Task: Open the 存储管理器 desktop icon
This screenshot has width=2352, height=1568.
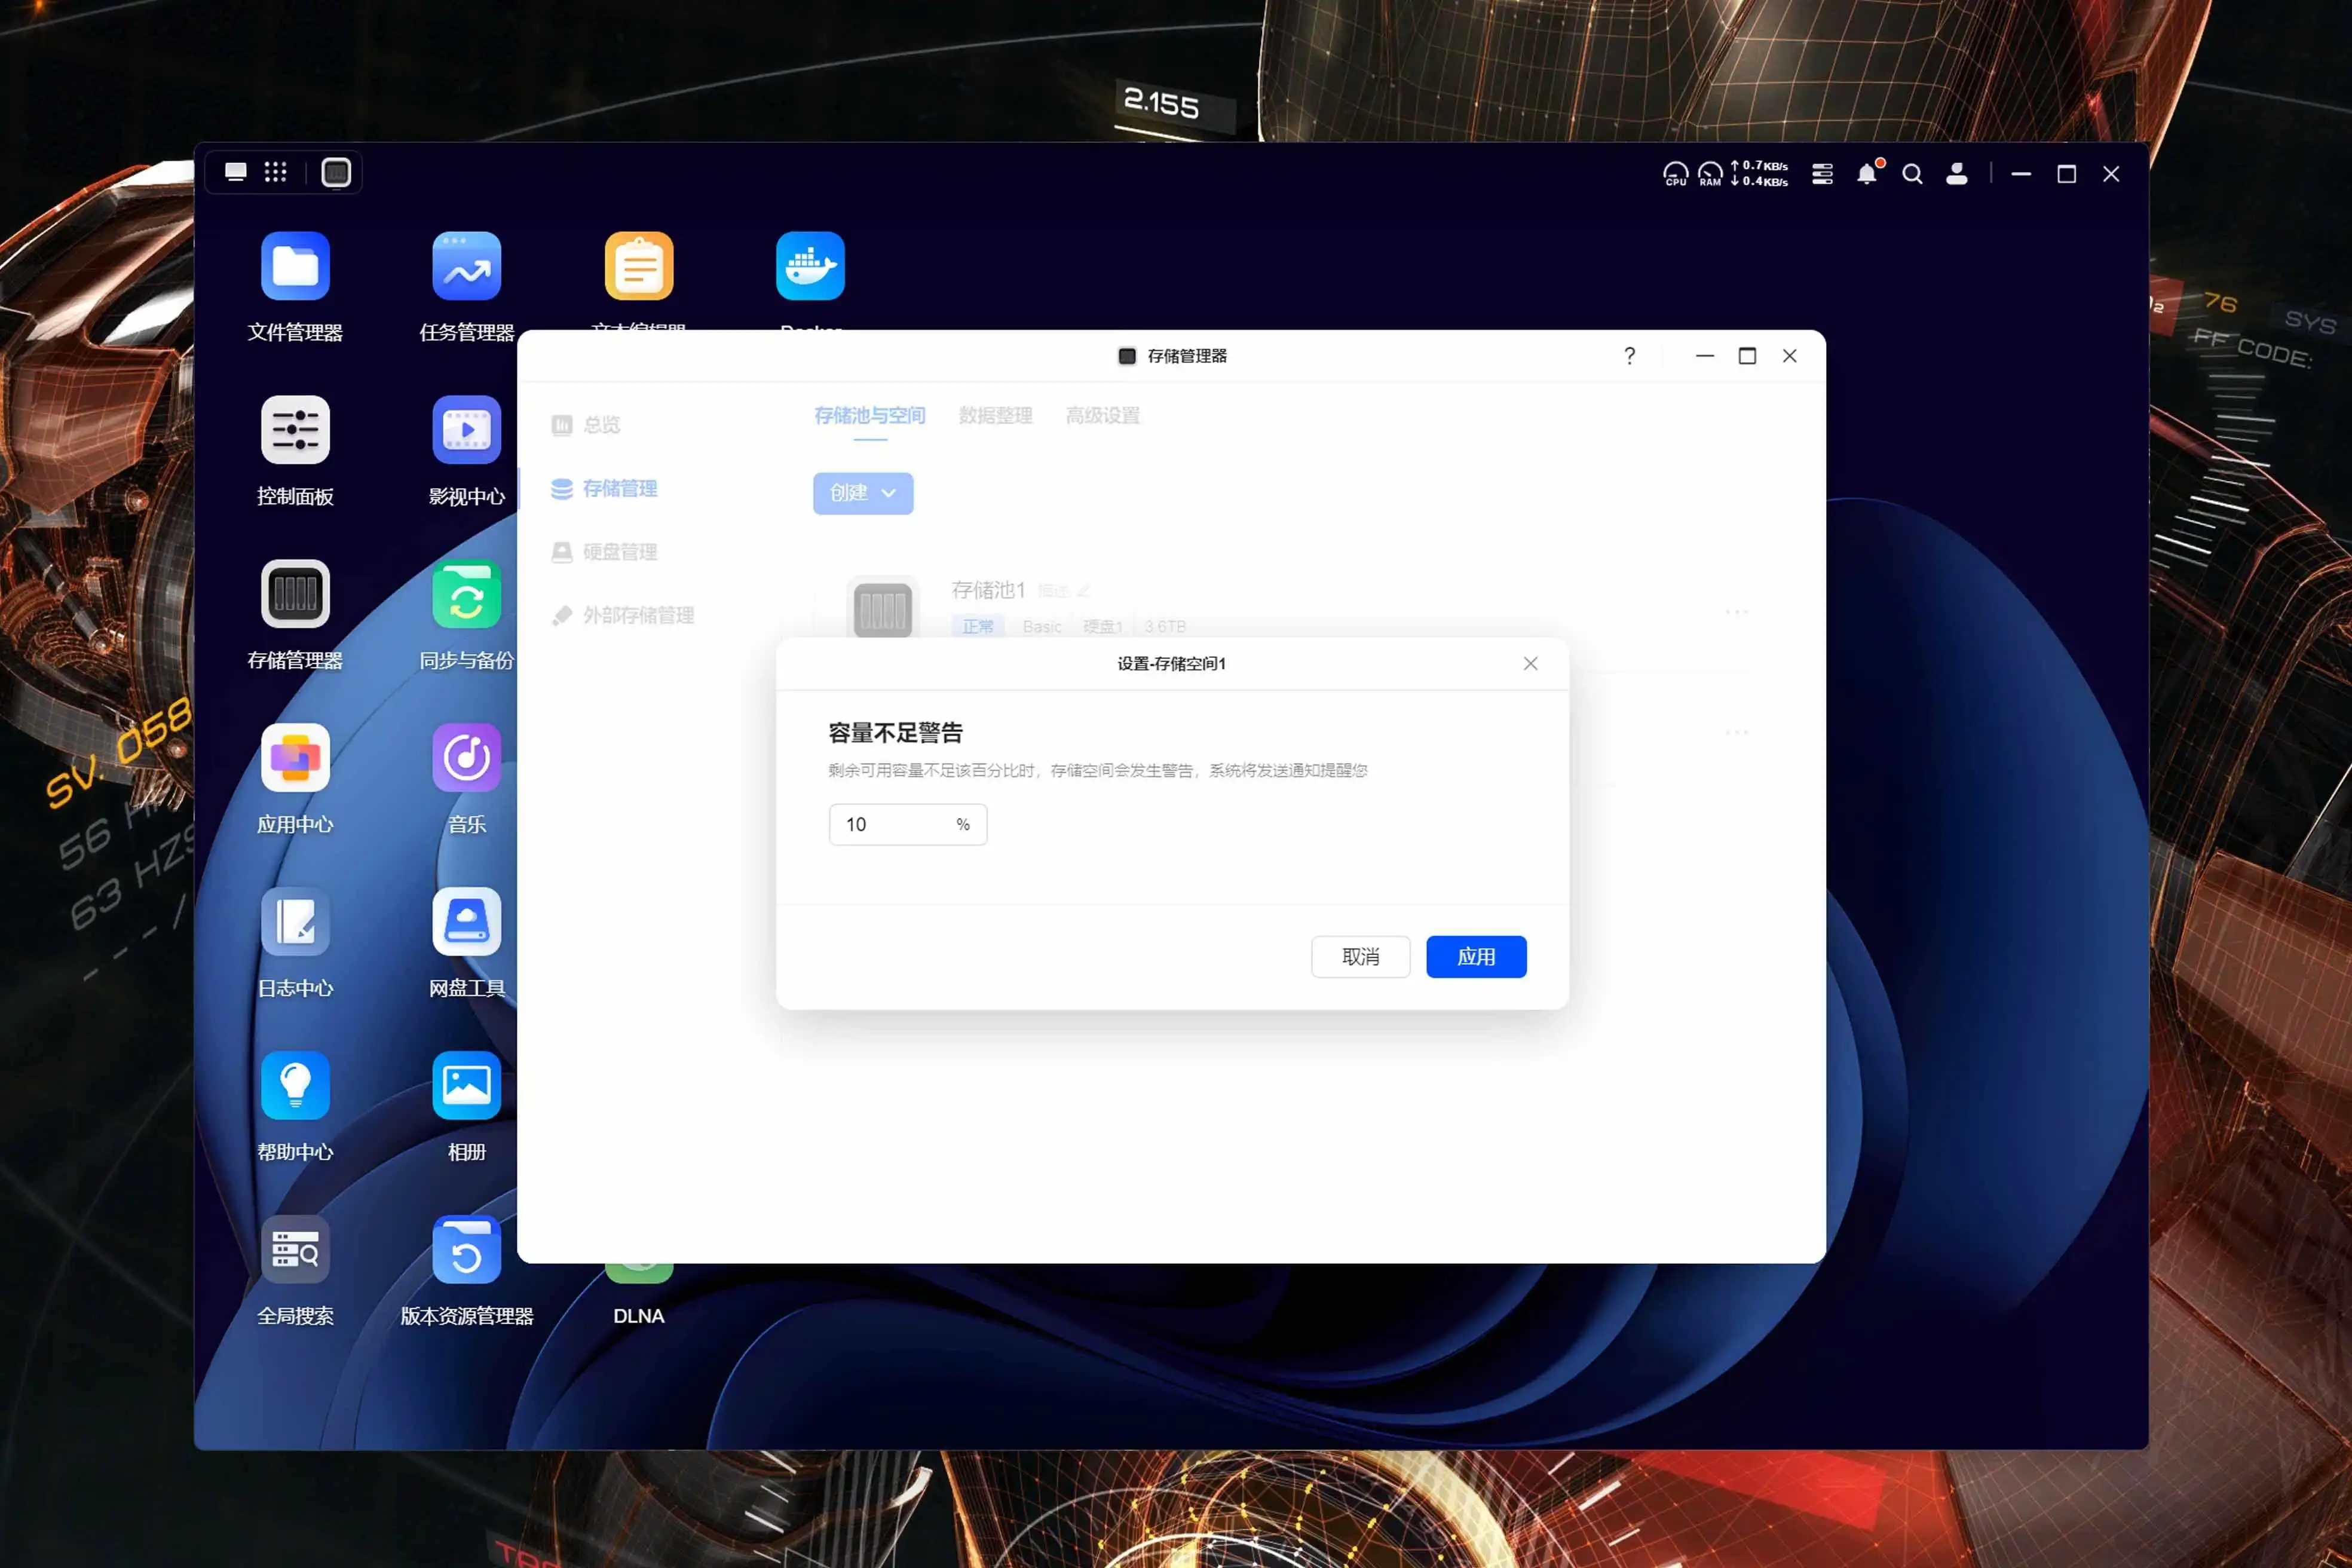Action: pos(295,594)
